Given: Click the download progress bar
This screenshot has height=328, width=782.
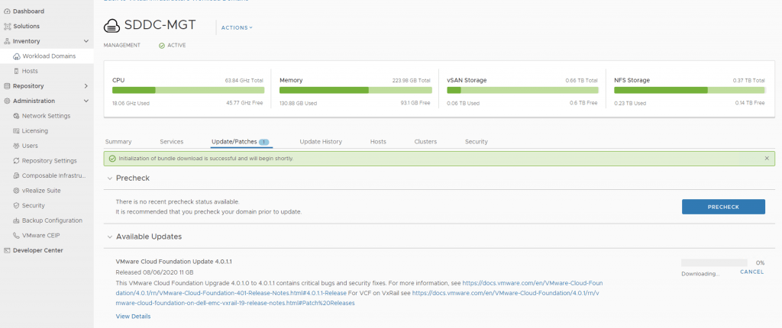Looking at the screenshot, I should pos(713,262).
